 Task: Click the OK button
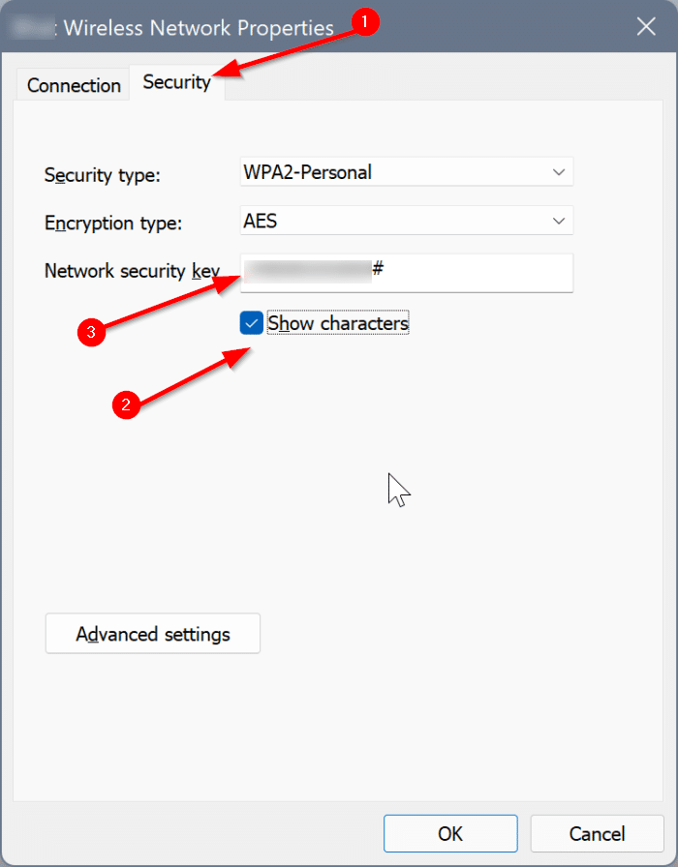(x=450, y=833)
